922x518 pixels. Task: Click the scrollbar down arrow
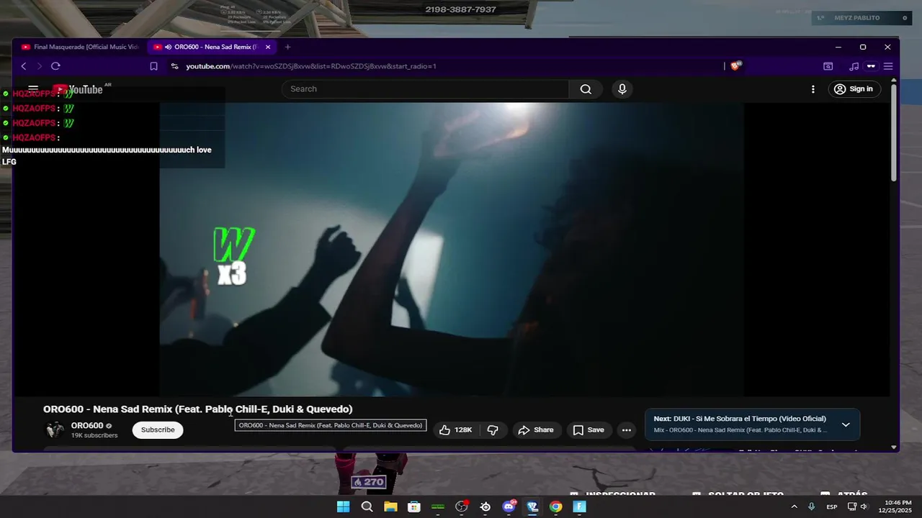tap(894, 447)
